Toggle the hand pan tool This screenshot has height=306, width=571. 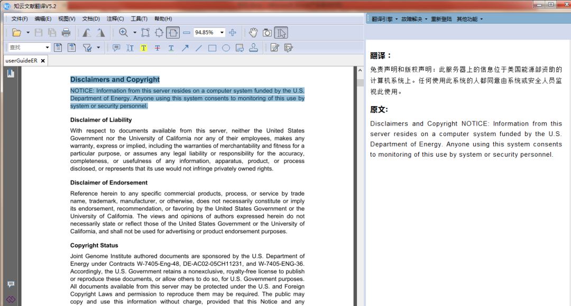253,32
